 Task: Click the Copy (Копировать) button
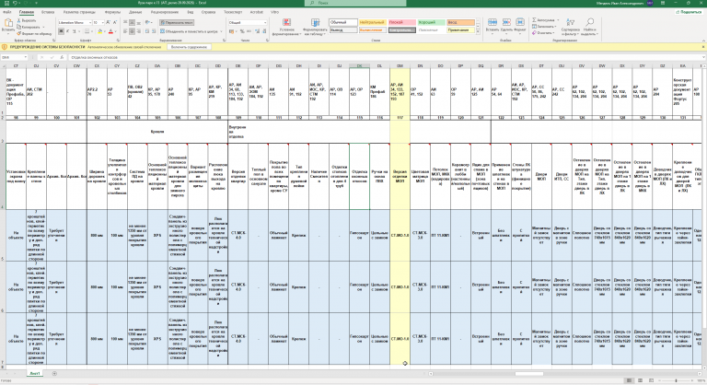point(29,27)
